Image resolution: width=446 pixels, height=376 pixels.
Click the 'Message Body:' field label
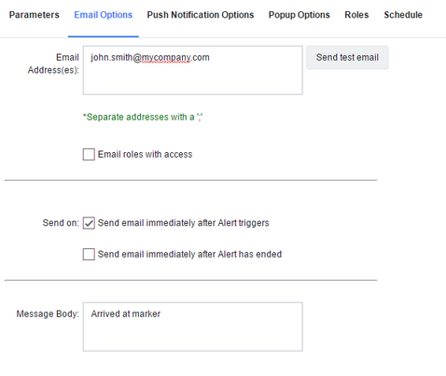click(48, 313)
